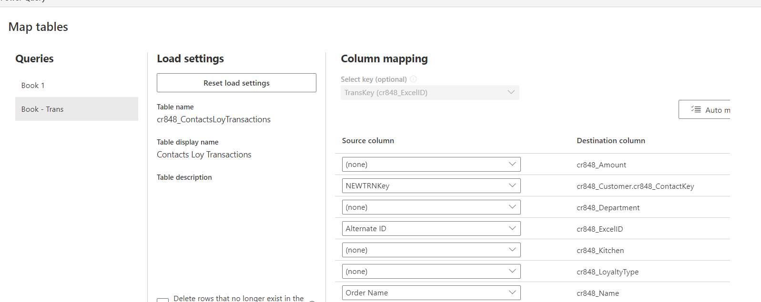Open source column dropdown for cr848_Kitchen
Viewport: 761px width, 302px height.
tap(431, 250)
